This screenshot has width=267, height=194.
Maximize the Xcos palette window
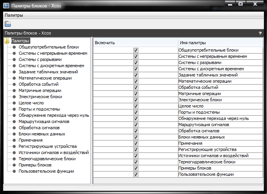pyautogui.click(x=241, y=4)
